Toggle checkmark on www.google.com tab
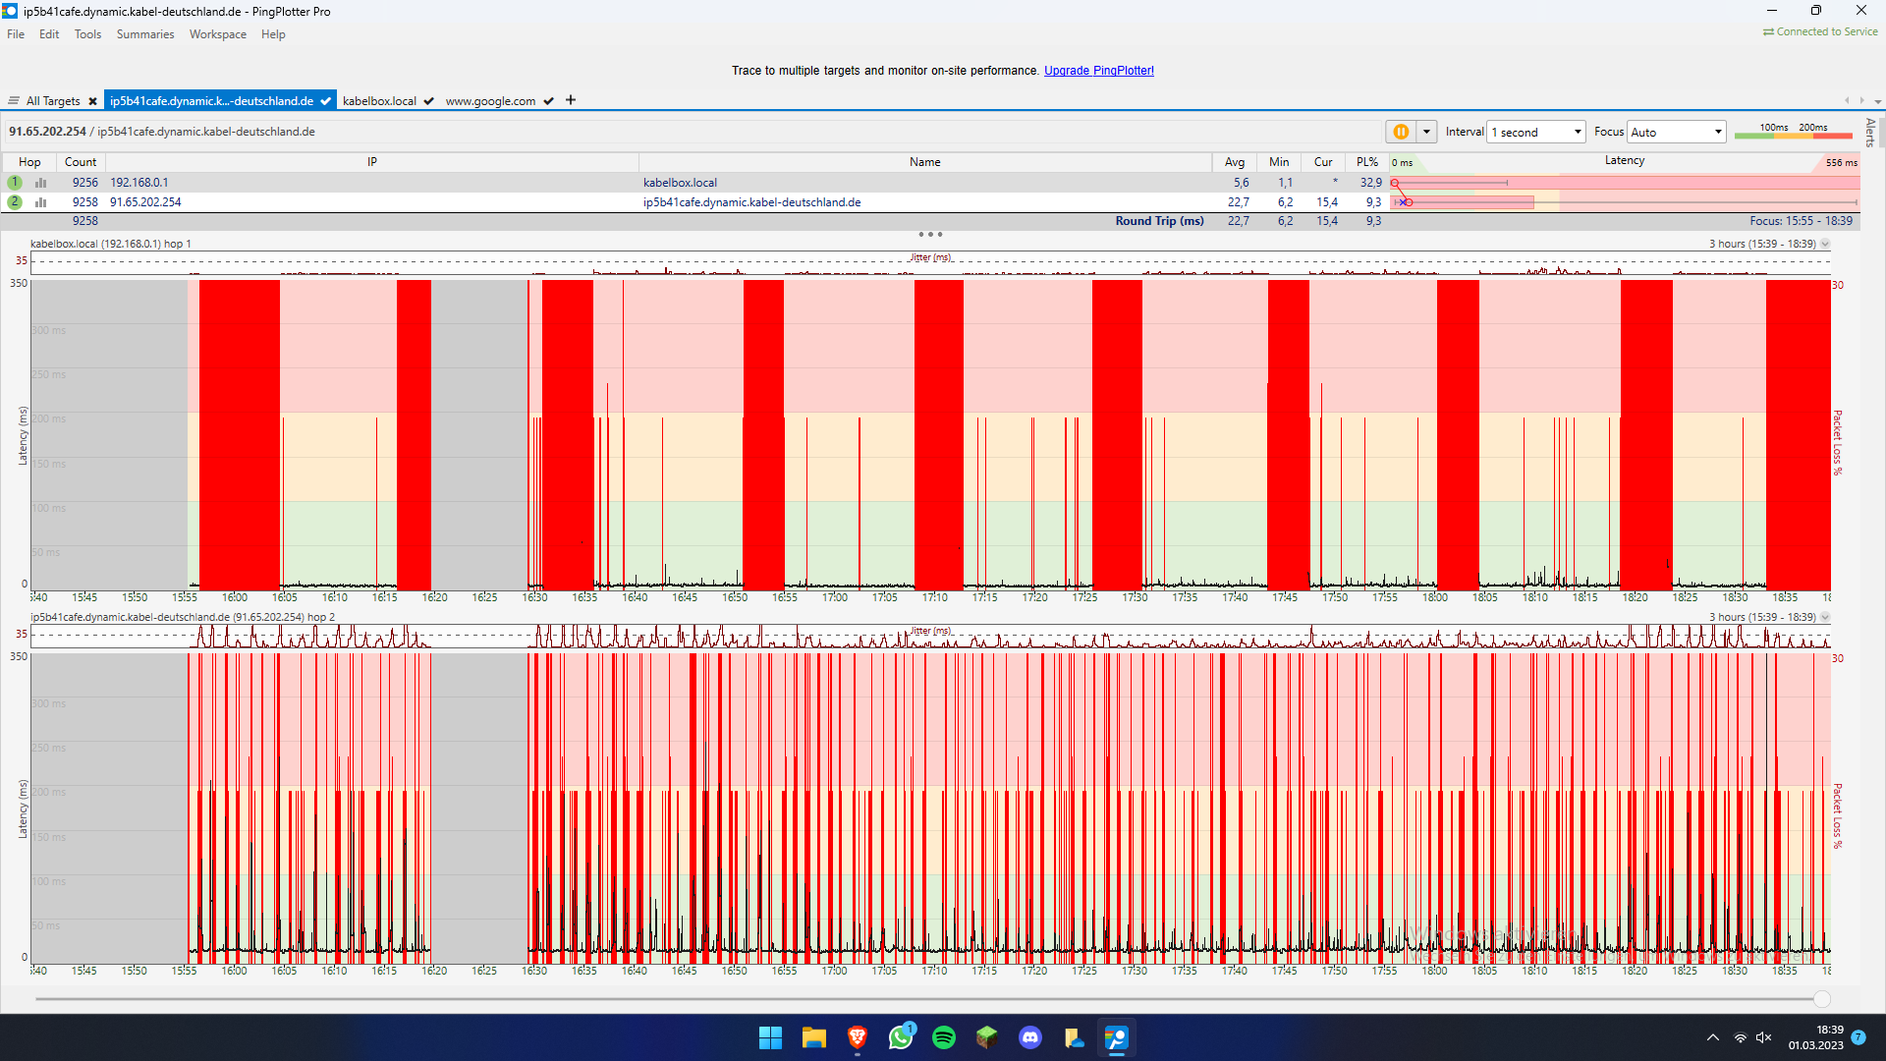The height and width of the screenshot is (1061, 1886). pos(548,101)
